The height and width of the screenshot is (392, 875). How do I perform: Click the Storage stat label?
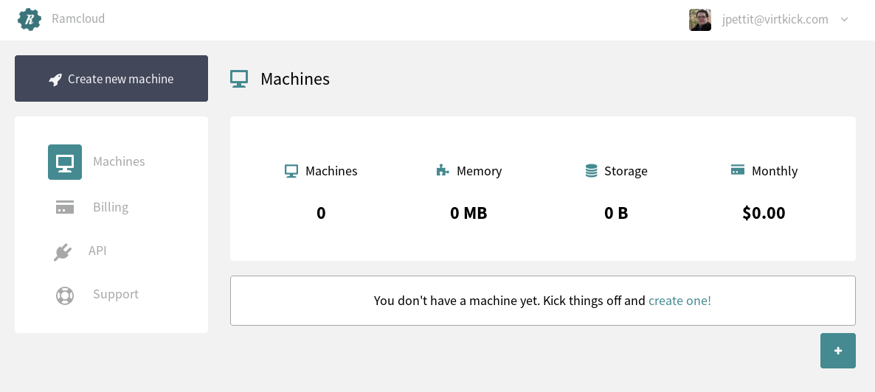point(626,171)
